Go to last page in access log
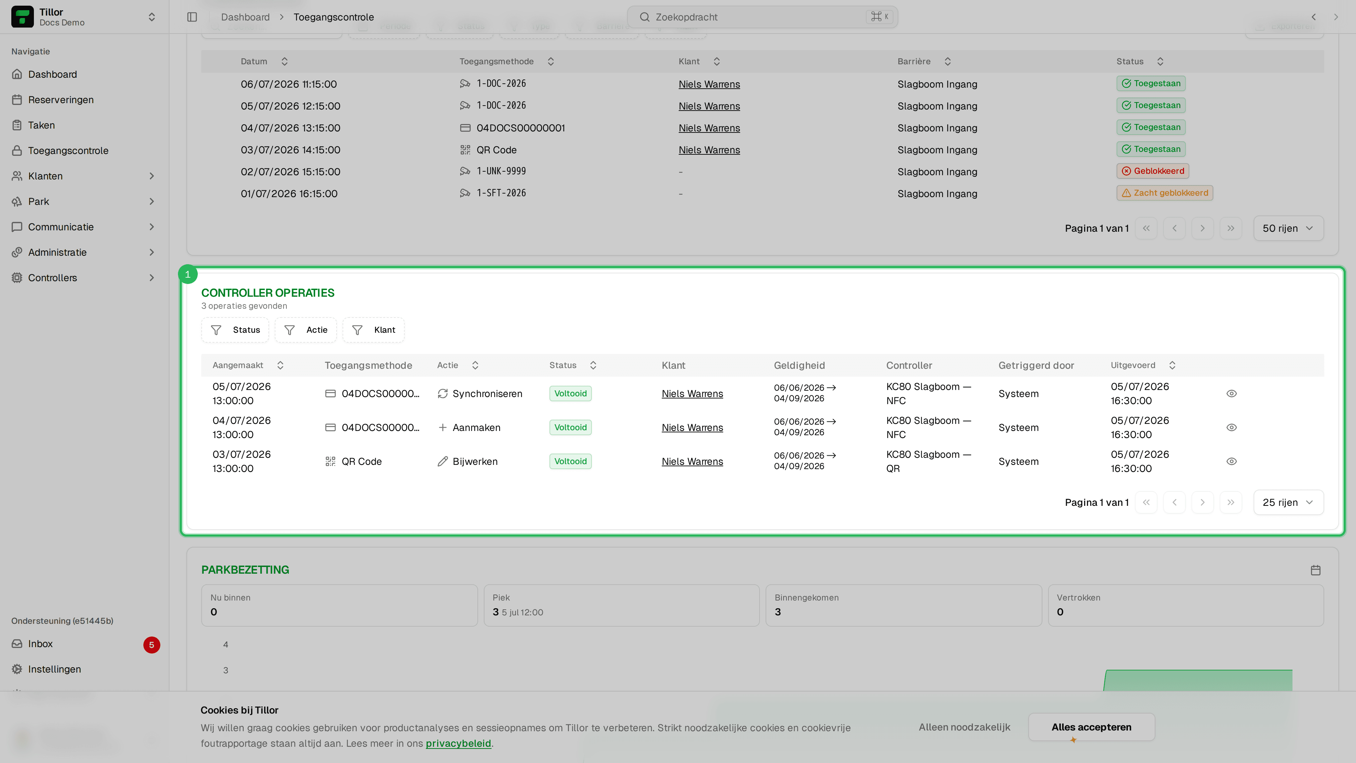 pos(1231,228)
